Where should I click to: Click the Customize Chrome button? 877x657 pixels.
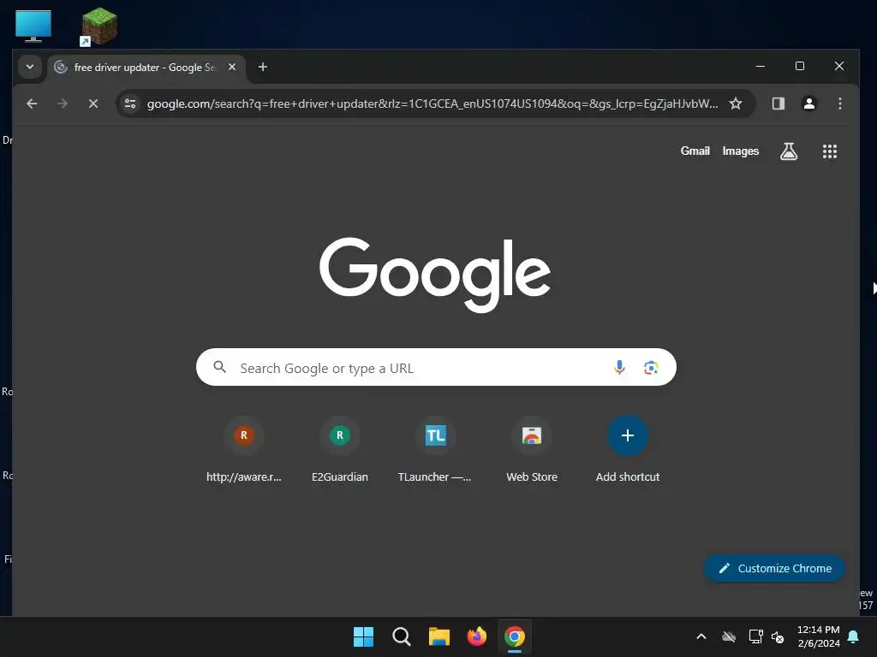point(774,568)
